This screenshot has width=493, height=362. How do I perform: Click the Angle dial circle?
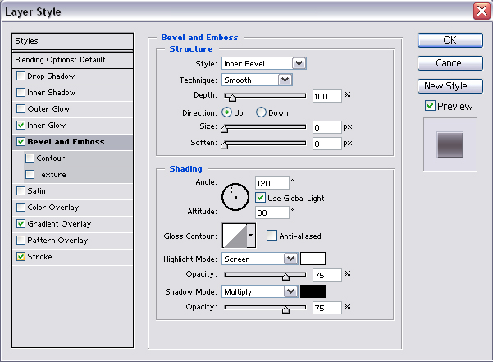[x=235, y=195]
